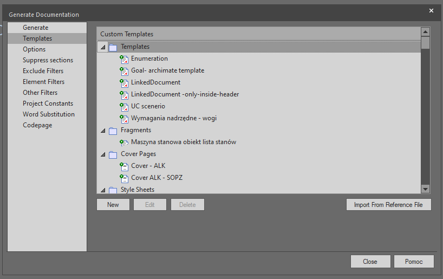Click the Edit button
The width and height of the screenshot is (443, 279).
click(149, 205)
